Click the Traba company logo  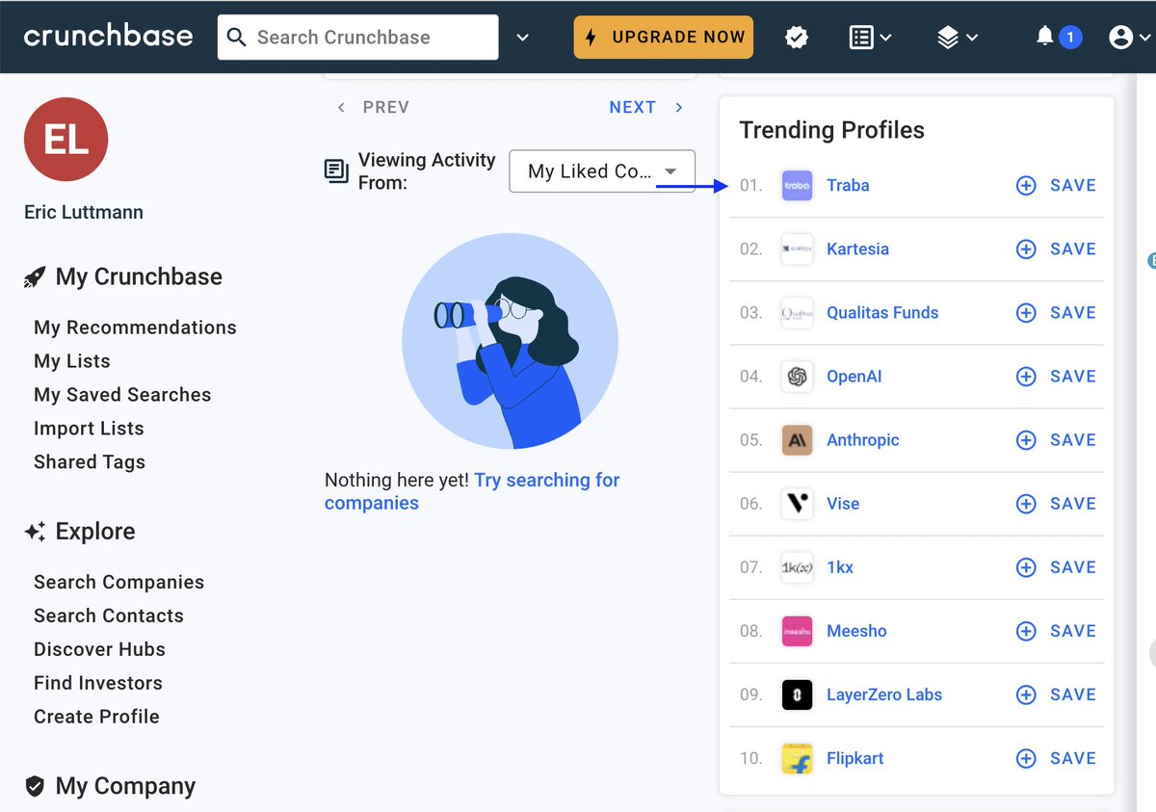coord(797,185)
